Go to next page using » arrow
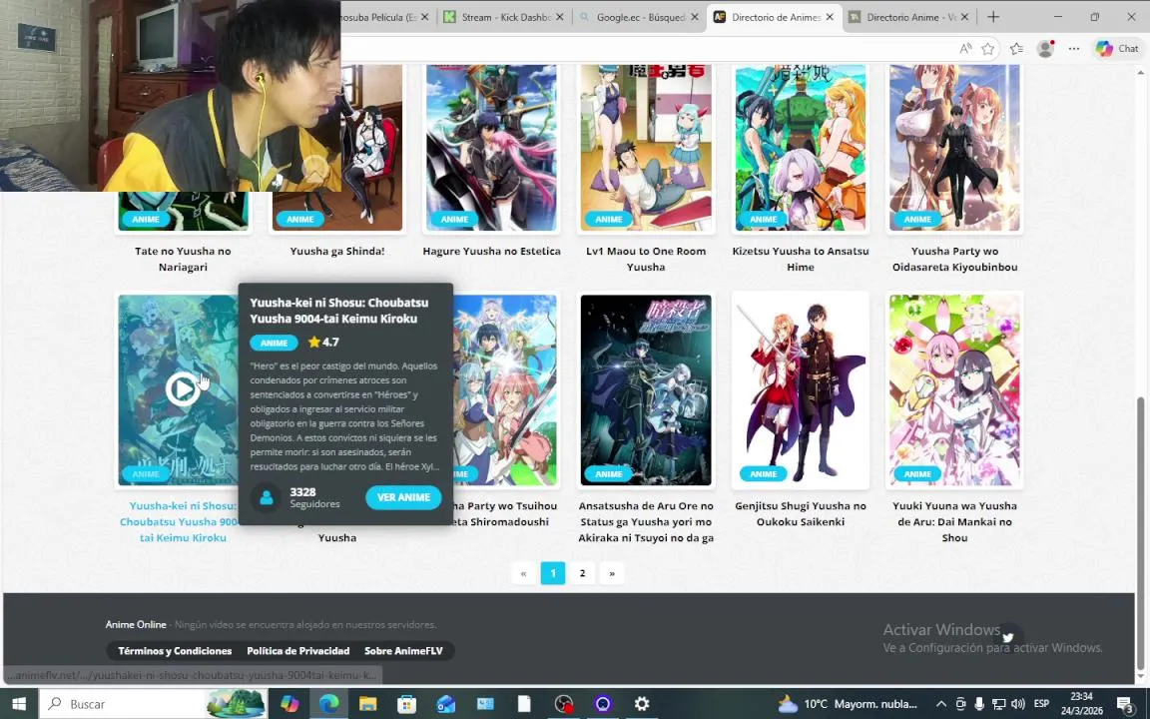 tap(612, 573)
